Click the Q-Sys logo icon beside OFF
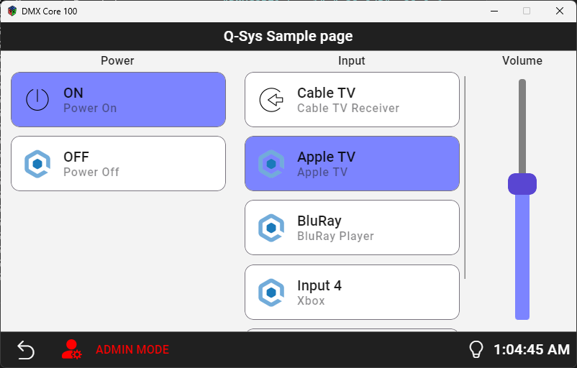 37,164
